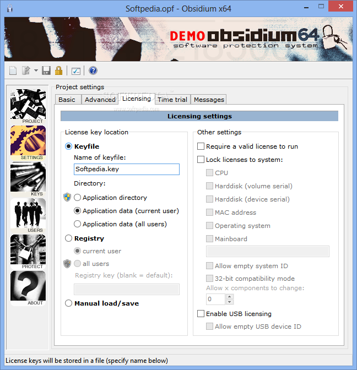
Task: Click the Name of keyfile text field
Action: [x=127, y=169]
